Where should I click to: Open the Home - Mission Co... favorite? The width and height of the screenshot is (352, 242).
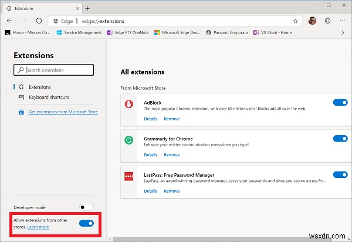(28, 32)
